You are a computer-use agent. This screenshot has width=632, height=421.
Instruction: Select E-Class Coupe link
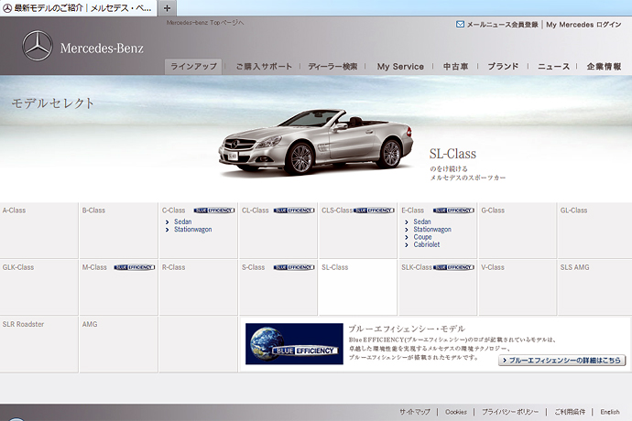click(x=422, y=237)
